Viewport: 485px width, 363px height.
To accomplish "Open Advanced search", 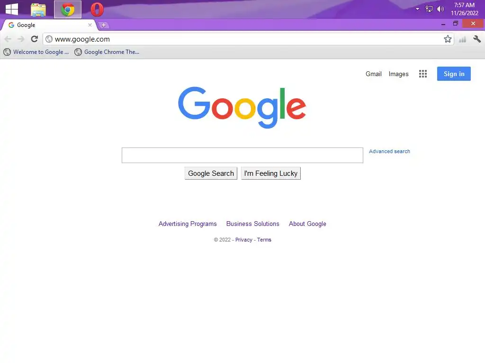I will pos(389,152).
